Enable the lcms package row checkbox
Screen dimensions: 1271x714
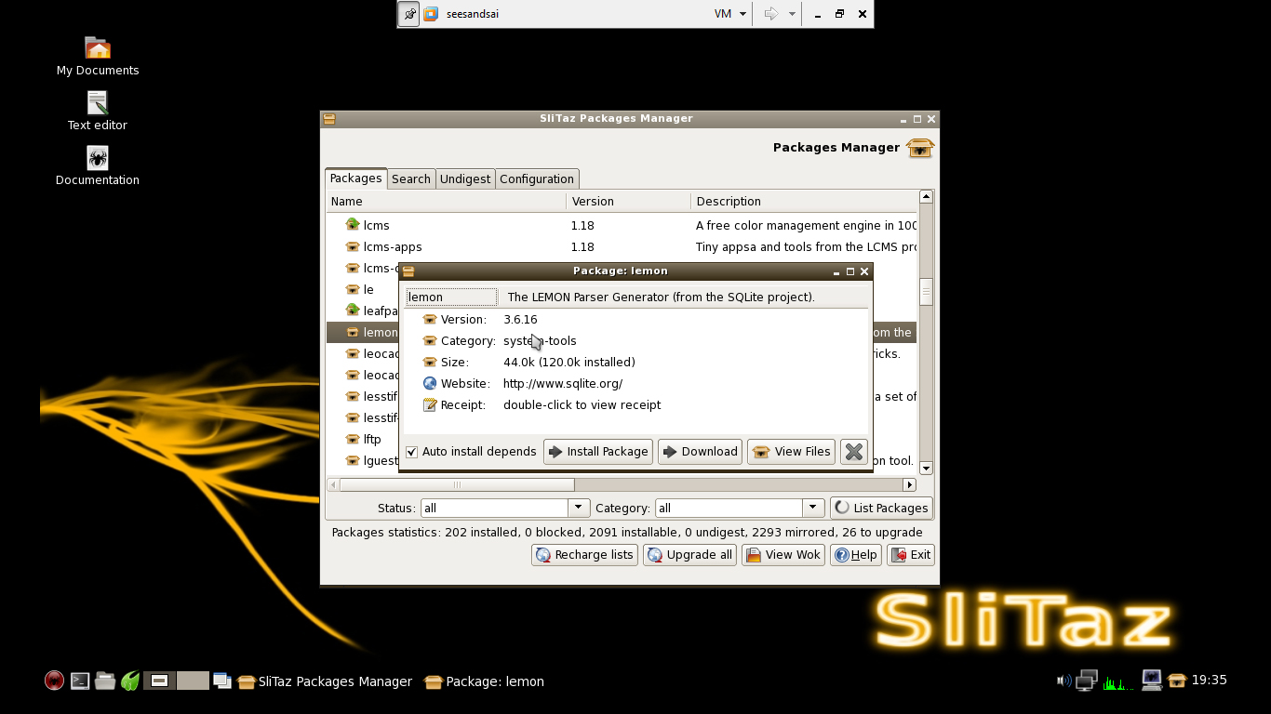point(352,224)
